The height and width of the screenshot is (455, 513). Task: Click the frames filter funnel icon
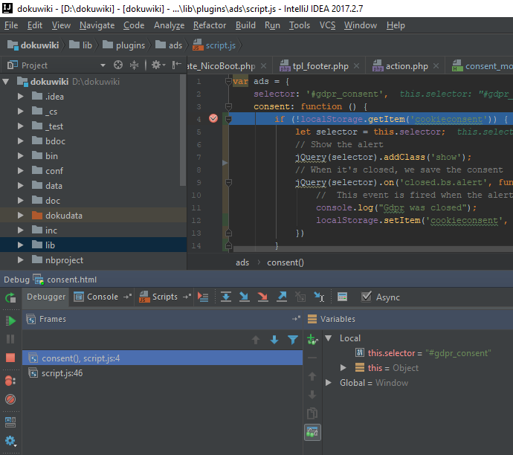(292, 340)
